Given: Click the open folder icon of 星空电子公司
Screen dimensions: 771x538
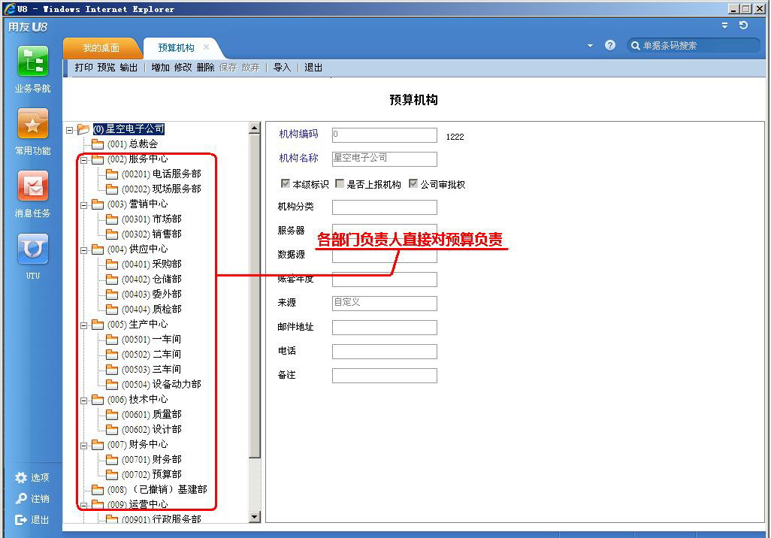Looking at the screenshot, I should (83, 129).
